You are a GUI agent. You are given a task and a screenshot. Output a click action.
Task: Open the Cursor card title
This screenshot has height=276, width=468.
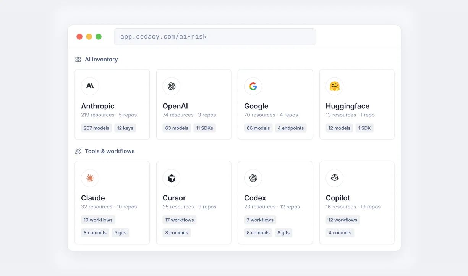[x=174, y=198]
